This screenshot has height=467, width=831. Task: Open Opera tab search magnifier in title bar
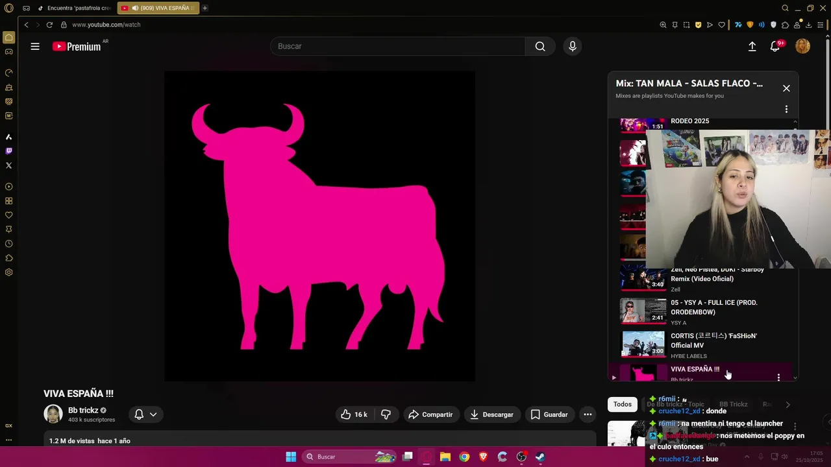coord(785,8)
